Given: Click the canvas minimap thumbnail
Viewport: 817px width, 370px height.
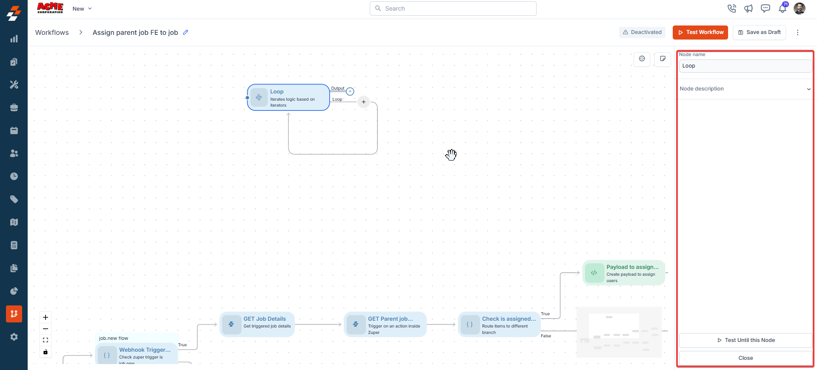Looking at the screenshot, I should tap(619, 332).
